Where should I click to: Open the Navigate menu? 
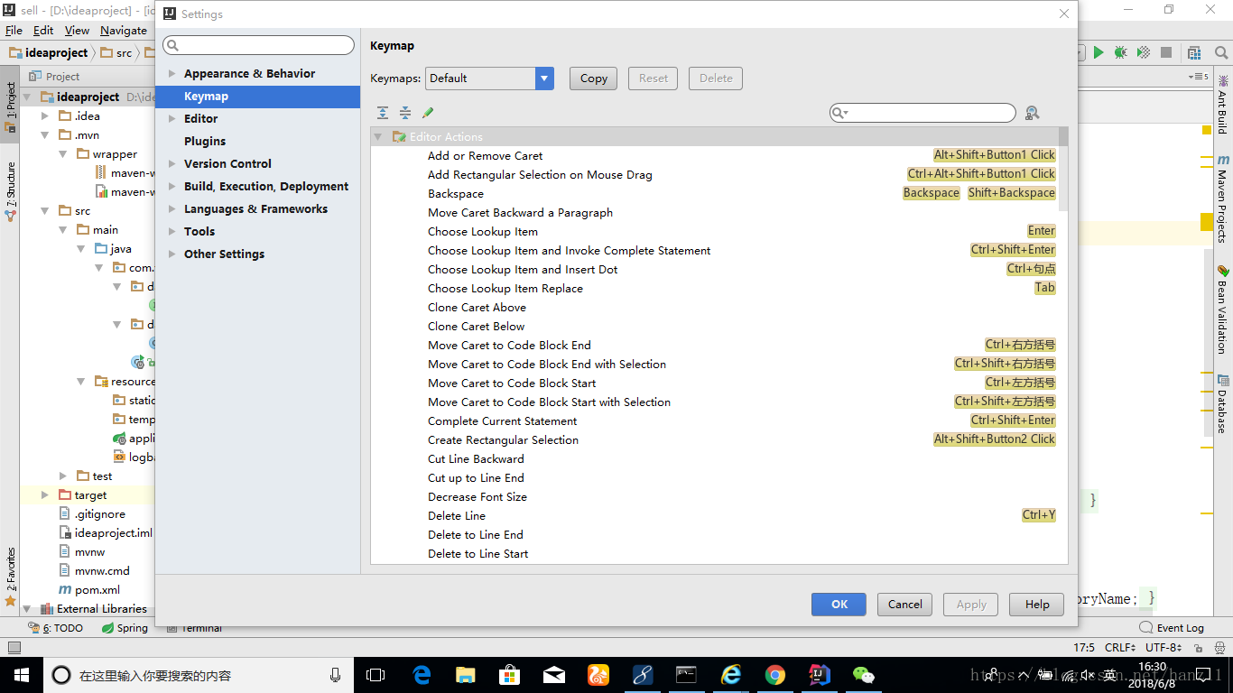pos(123,31)
